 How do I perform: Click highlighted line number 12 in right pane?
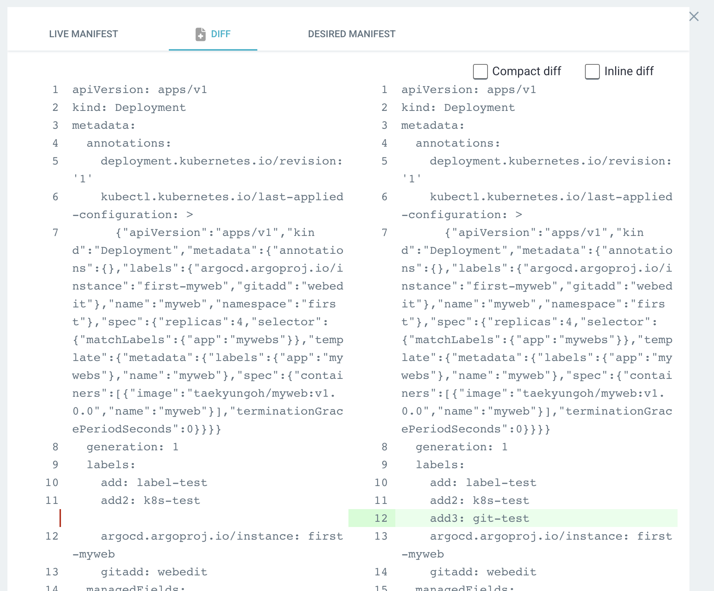(x=381, y=518)
